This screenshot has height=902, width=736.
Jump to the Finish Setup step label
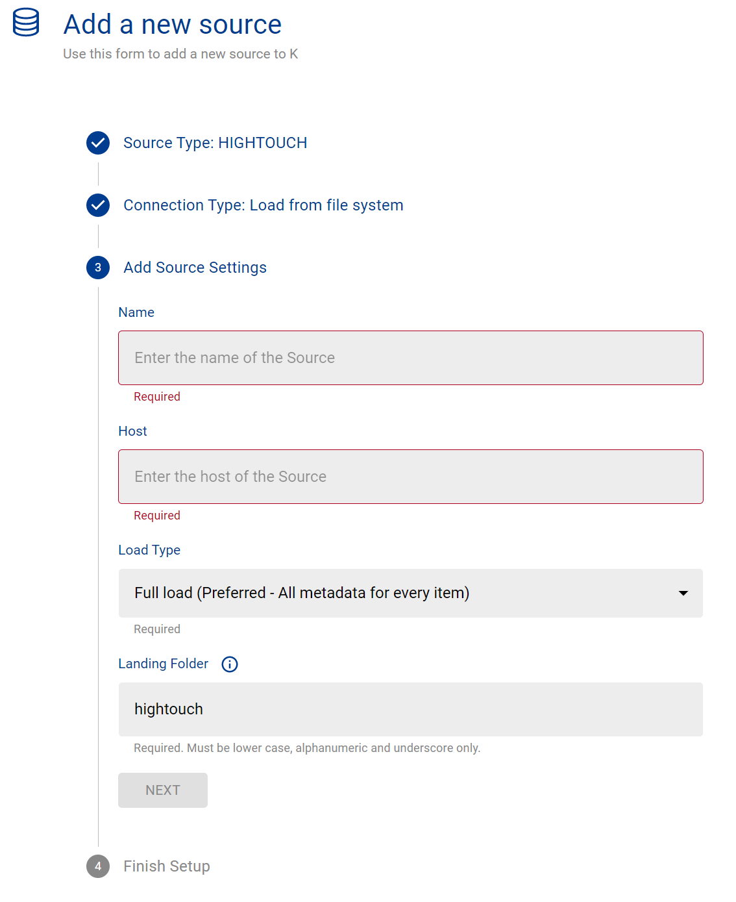167,866
